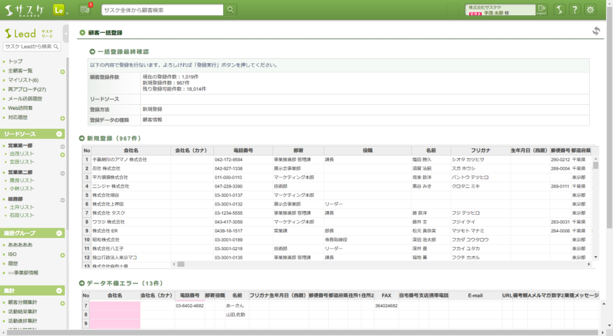Screen dimensions: 613x336
Task: Click the magnifier button beside global search
Action: coord(230,9)
